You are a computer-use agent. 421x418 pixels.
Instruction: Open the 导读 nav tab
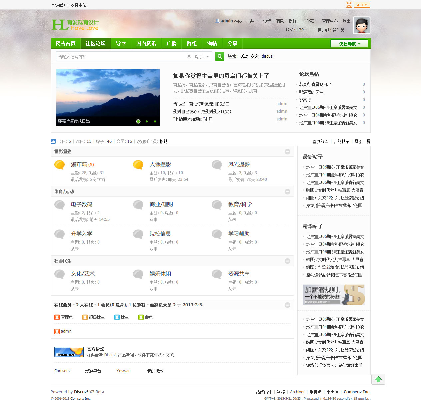(x=121, y=43)
